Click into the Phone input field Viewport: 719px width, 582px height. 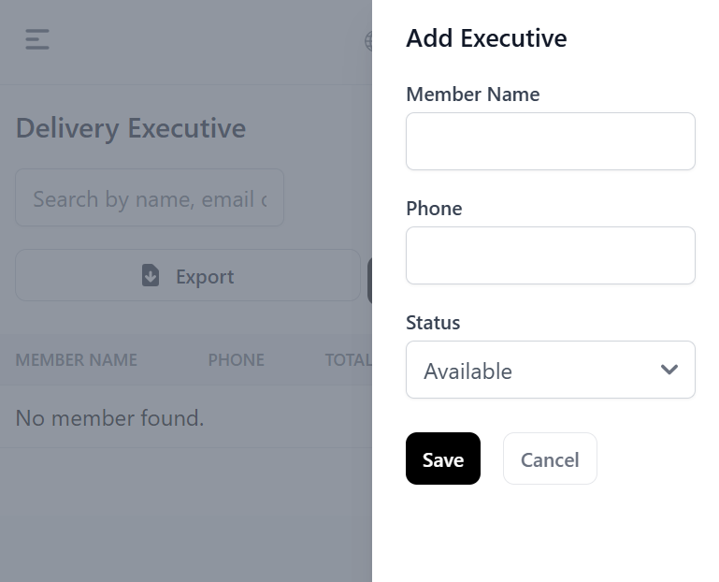[x=550, y=255]
